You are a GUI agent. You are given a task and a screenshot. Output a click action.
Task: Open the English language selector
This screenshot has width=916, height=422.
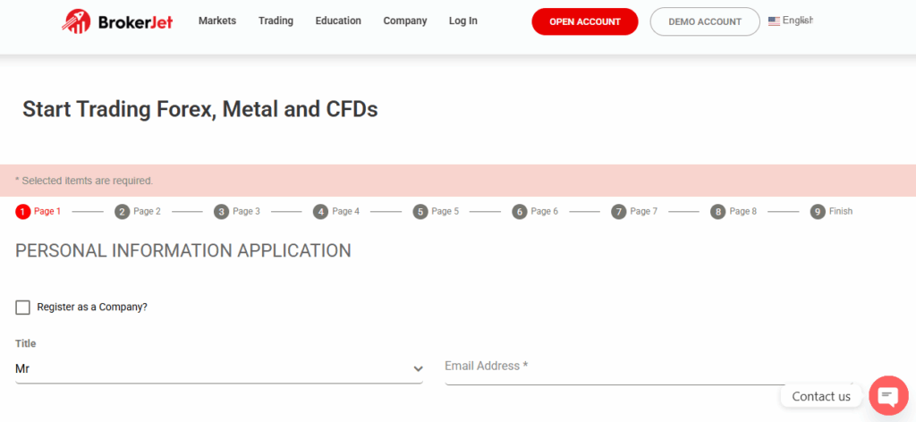(x=791, y=21)
